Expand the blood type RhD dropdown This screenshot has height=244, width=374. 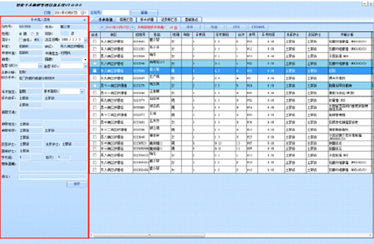click(x=85, y=66)
